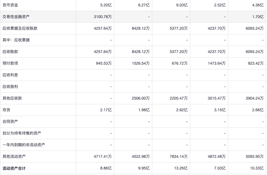Click the 其中：应收票据 row label
Viewport: 267px width, 175px height.
[16, 40]
